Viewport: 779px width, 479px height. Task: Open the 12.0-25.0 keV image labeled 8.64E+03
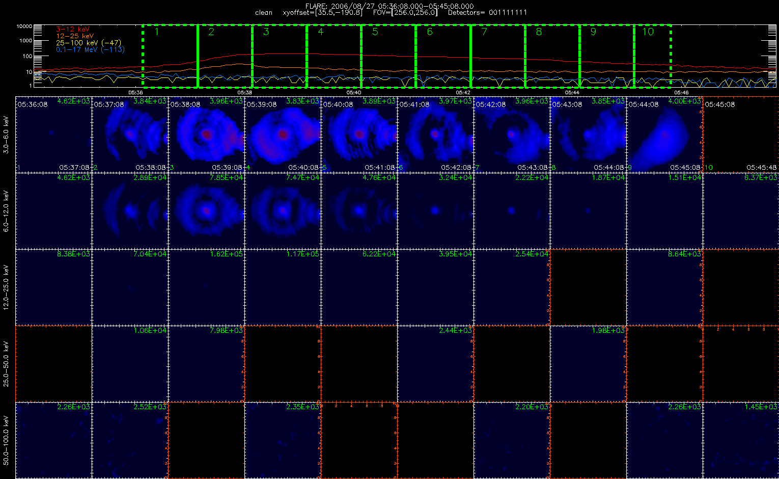coord(664,287)
